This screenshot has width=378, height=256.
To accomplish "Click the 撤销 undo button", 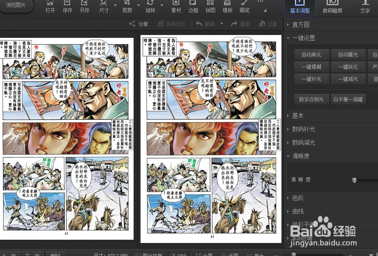I will [205, 24].
